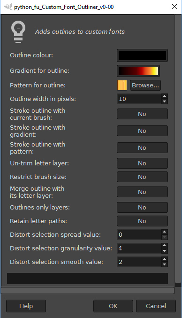182x318 pixels.
Task: Click the "Adds outlines to custom fonts" text
Action: click(80, 31)
